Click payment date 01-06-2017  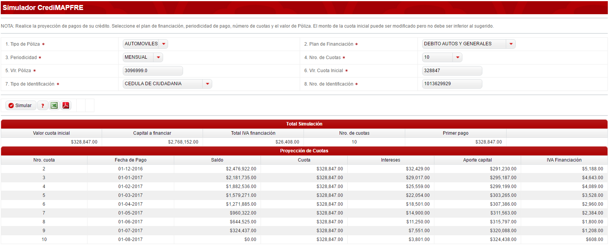(130, 222)
